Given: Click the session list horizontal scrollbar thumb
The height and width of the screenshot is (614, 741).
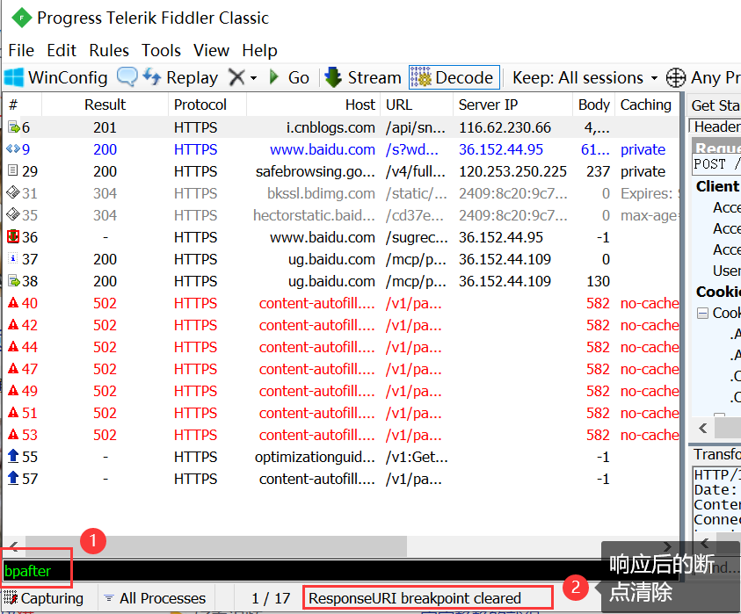Looking at the screenshot, I should pos(216,546).
